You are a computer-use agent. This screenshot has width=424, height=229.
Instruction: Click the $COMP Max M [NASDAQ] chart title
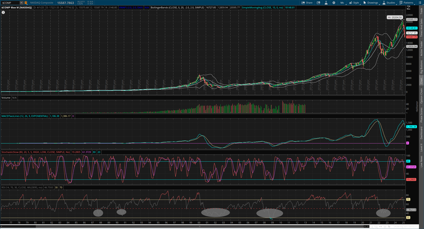pos(17,7)
